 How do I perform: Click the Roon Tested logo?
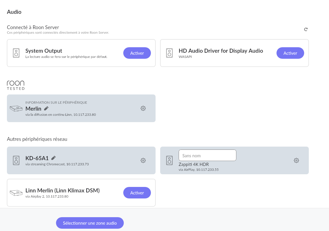click(16, 85)
